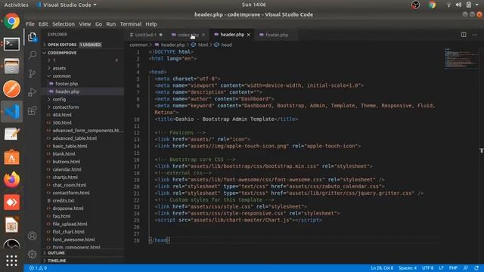Change language mode from PHP

coord(453,268)
